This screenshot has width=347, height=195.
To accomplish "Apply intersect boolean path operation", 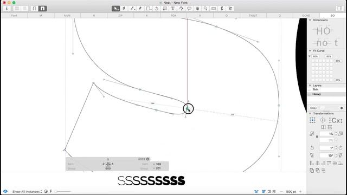I will coord(324,171).
